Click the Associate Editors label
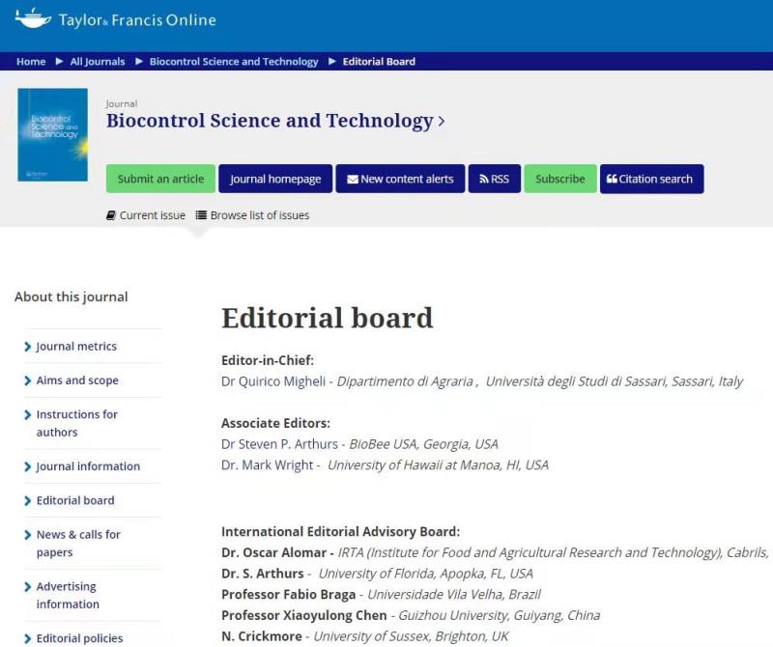This screenshot has height=647, width=773. pyautogui.click(x=275, y=423)
